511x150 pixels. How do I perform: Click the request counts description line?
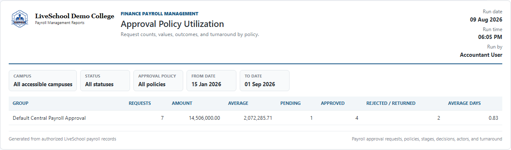pos(190,34)
